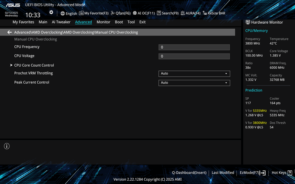295x184 pixels.
Task: Open Qfan (F6) fan control
Action: click(120, 13)
